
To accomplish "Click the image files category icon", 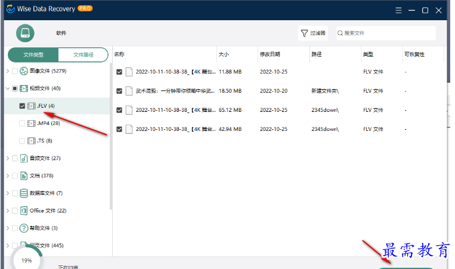I will (24, 71).
